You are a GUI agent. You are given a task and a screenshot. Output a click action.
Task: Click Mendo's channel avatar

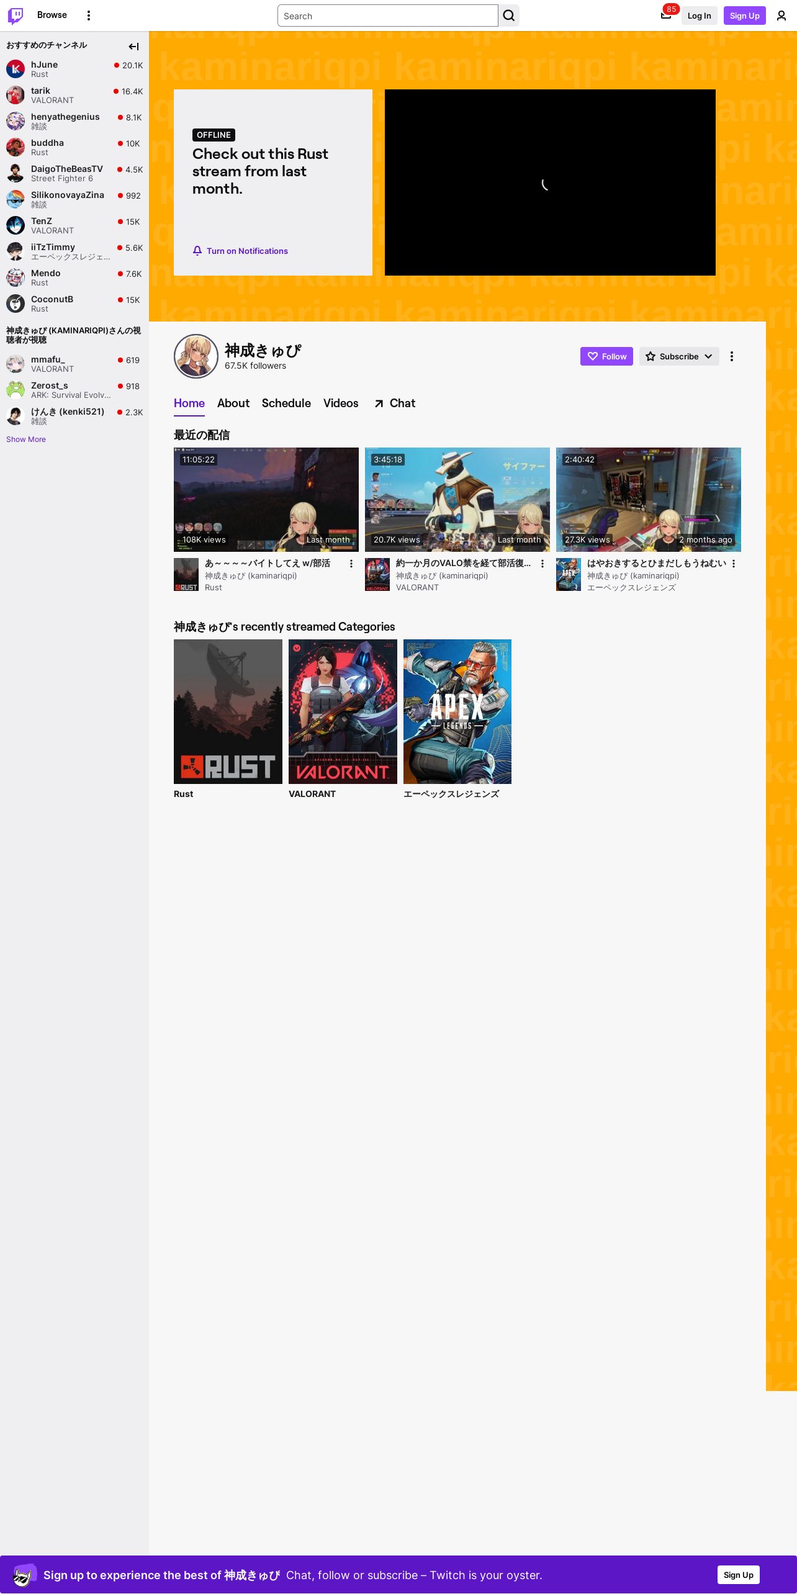pos(16,277)
